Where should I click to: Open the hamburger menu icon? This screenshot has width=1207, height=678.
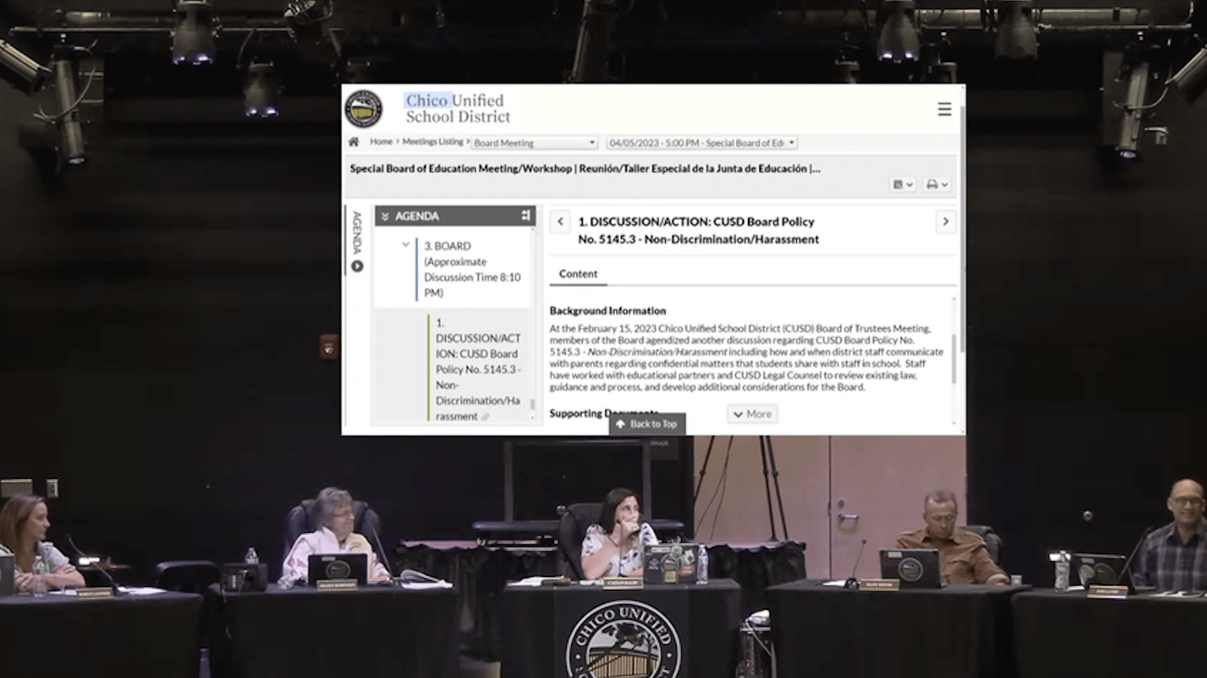944,110
